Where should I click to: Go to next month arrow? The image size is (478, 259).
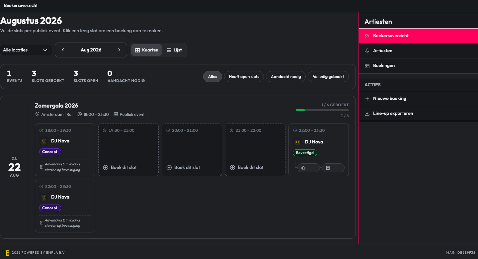tap(119, 50)
